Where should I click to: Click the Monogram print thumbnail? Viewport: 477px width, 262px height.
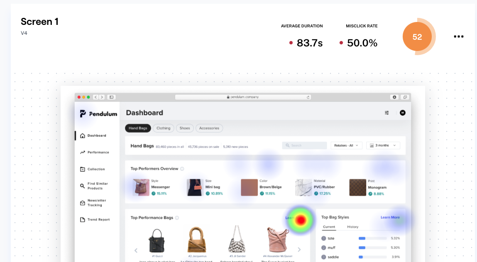[x=357, y=187]
